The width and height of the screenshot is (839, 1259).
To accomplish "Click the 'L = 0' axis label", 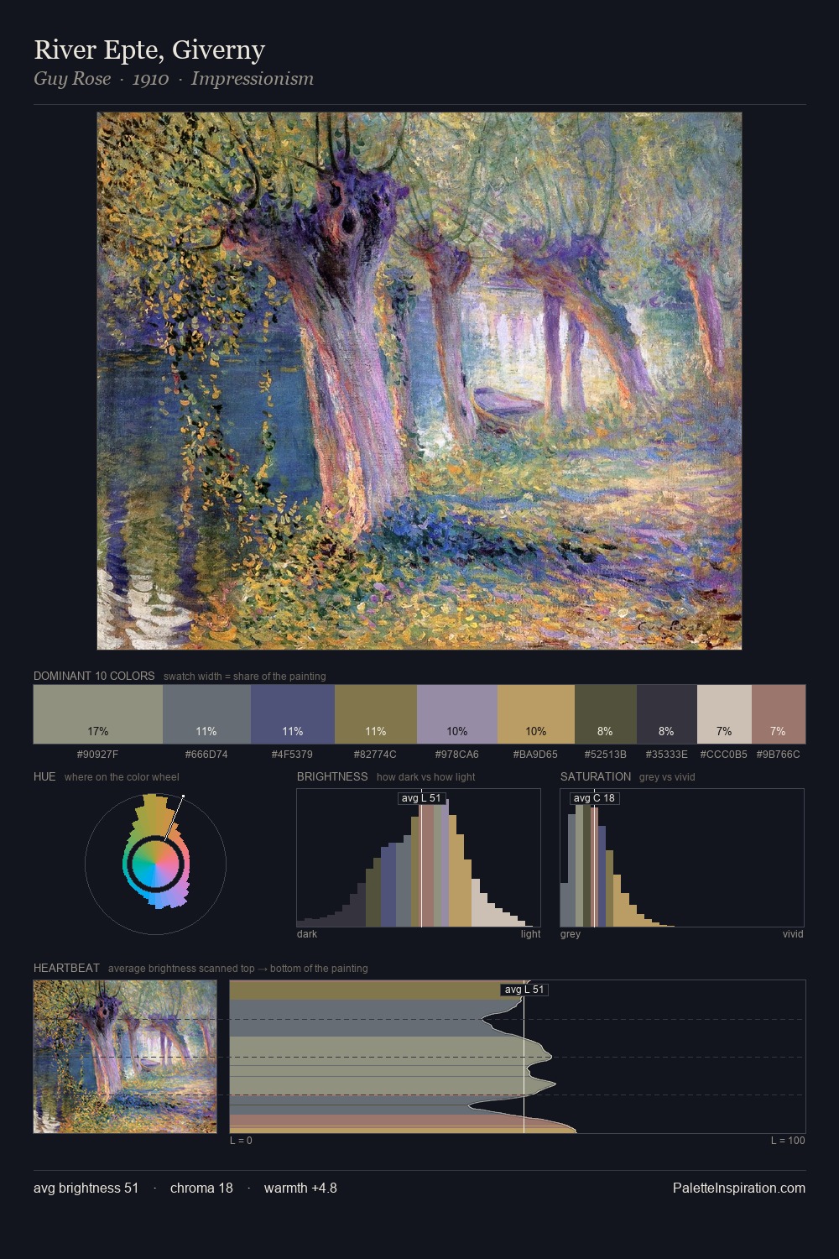I will point(241,1141).
